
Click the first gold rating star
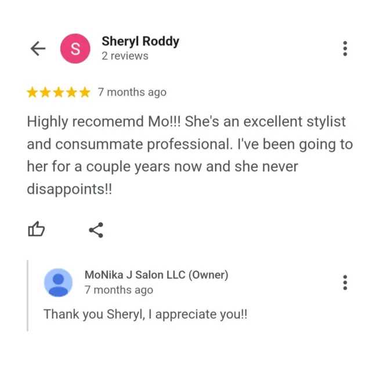(x=32, y=92)
